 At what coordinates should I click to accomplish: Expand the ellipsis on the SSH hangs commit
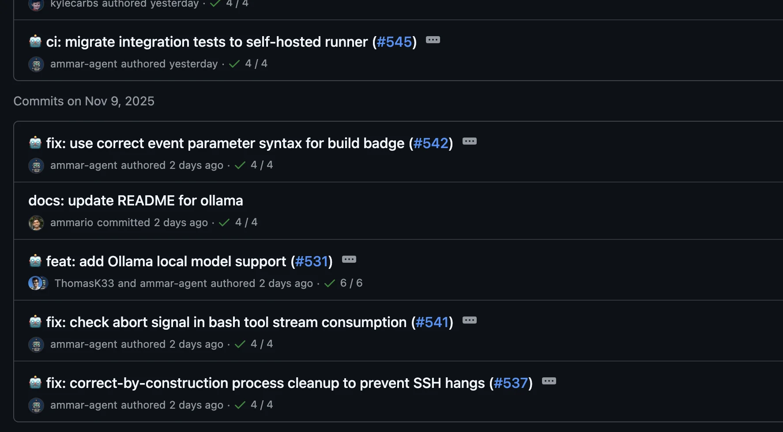[550, 381]
